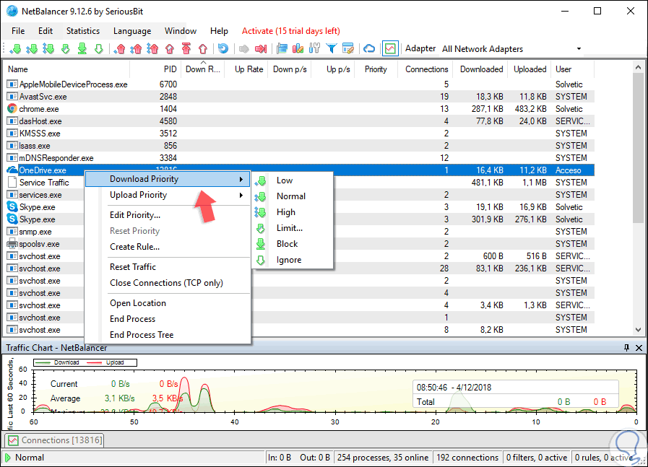Click toolbar High download priority icon
Screen dimensions: 648x467
click(x=48, y=49)
